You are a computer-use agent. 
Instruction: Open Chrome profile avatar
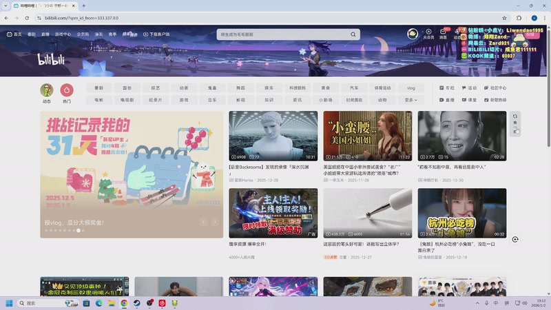pos(534,18)
